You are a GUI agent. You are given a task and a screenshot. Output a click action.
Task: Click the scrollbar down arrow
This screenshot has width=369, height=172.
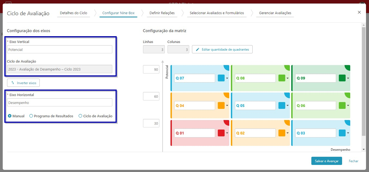[364, 149]
